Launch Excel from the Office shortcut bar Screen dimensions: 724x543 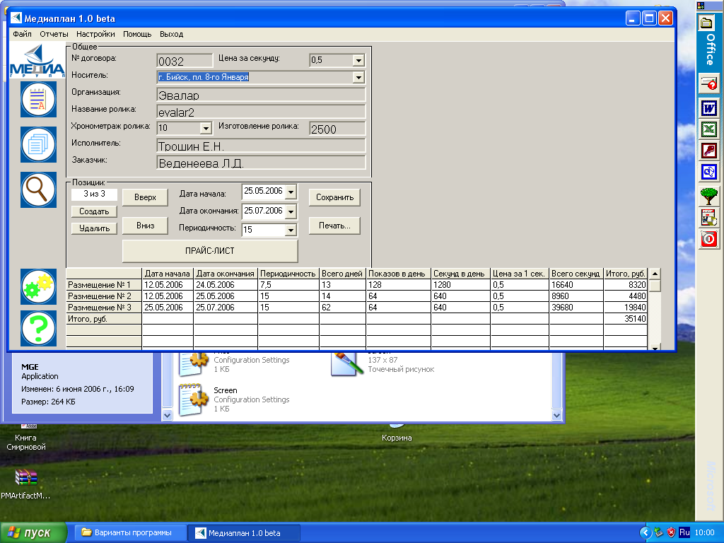pyautogui.click(x=708, y=129)
